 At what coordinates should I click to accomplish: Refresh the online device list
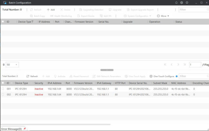point(32,76)
